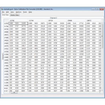Switch to the Vector View tab
Image resolution: width=105 pixels, height=105 pixels.
coord(15,15)
